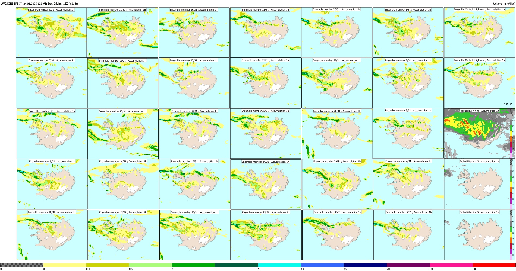
Task: Open the Probability X > 0 map
Action: pyautogui.click(x=480, y=134)
